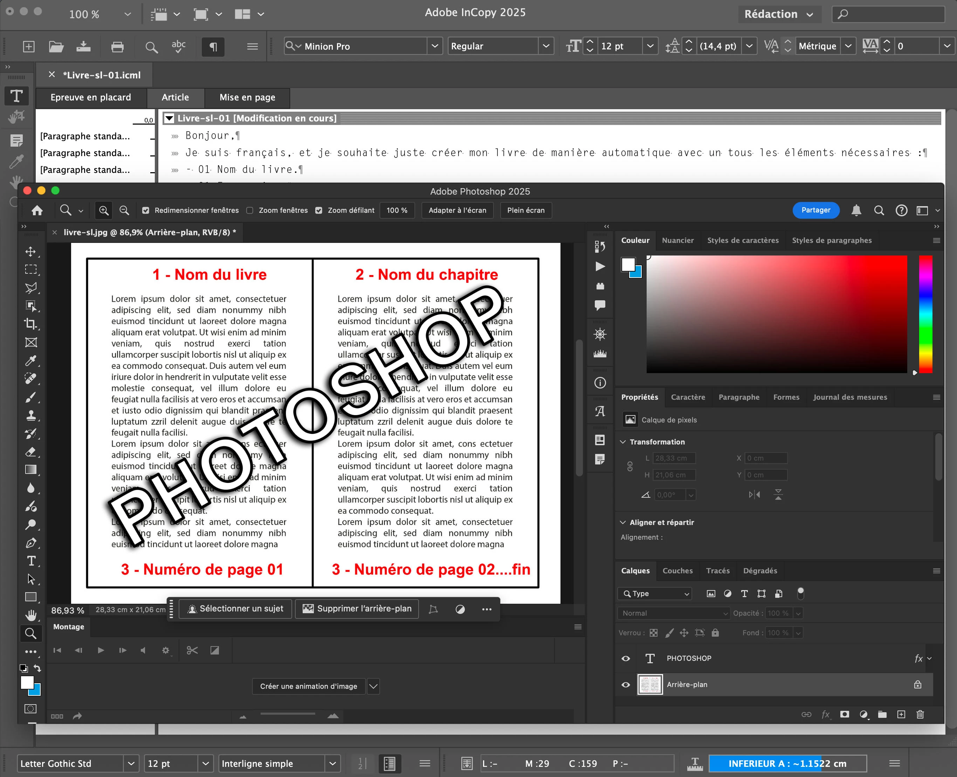Click the Partager button

(x=815, y=210)
